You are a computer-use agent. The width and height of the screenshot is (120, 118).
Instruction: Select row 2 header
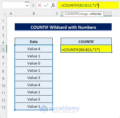3,27
